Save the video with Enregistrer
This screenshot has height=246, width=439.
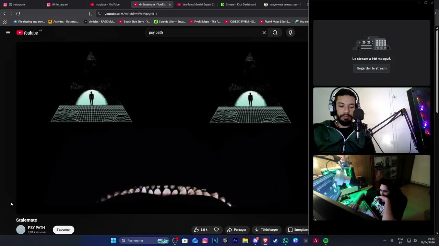coord(298,230)
